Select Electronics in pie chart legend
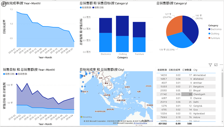 tap(215, 29)
